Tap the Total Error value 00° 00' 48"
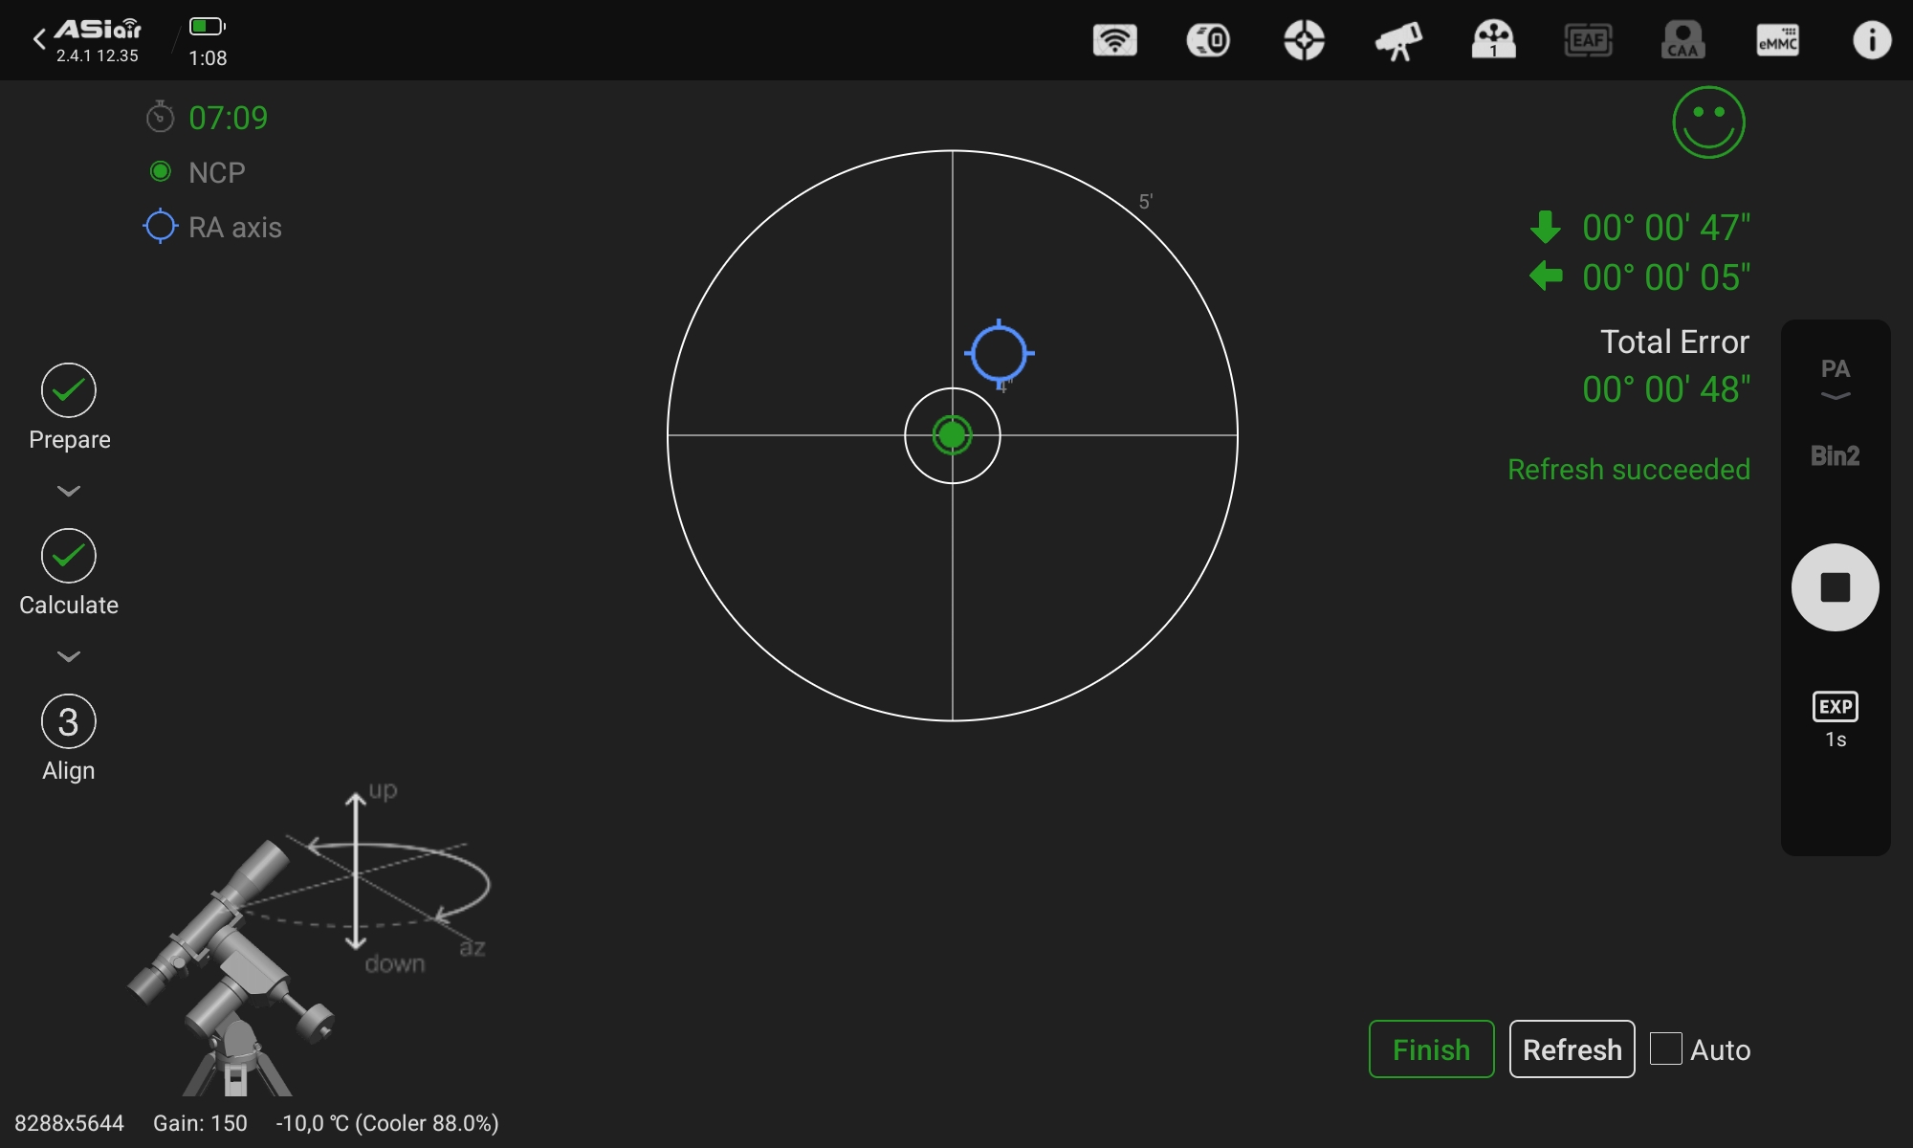 [1666, 389]
